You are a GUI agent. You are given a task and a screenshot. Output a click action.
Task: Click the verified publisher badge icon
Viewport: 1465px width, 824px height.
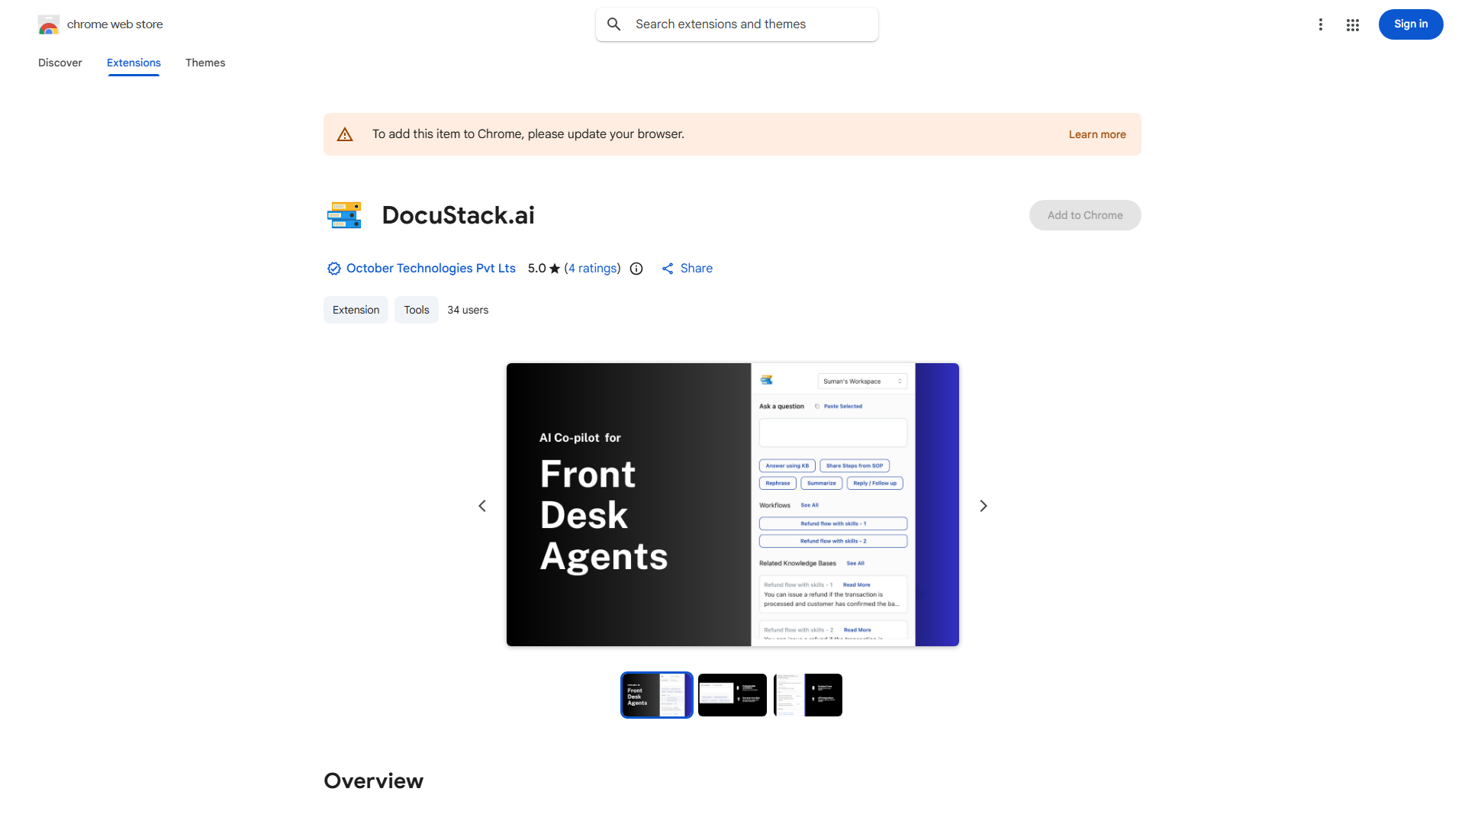[333, 269]
